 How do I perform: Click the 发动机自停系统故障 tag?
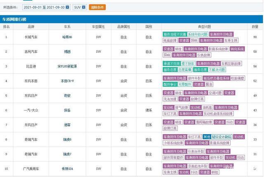click(x=218, y=114)
